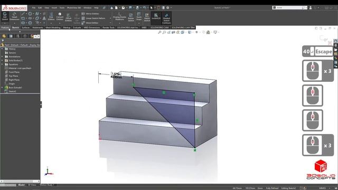This screenshot has height=190, width=338.
Task: Open the View menu
Action: coord(46,8)
